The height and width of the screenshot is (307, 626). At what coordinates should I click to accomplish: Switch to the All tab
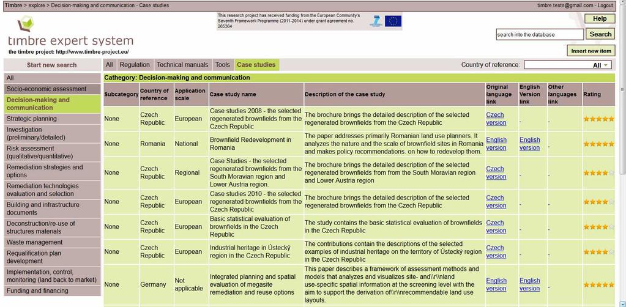click(110, 65)
